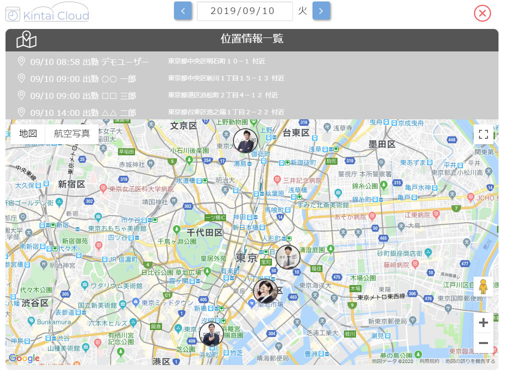Click the user photo marker near Hamamatsucho
This screenshot has height=376, width=505.
point(211,334)
